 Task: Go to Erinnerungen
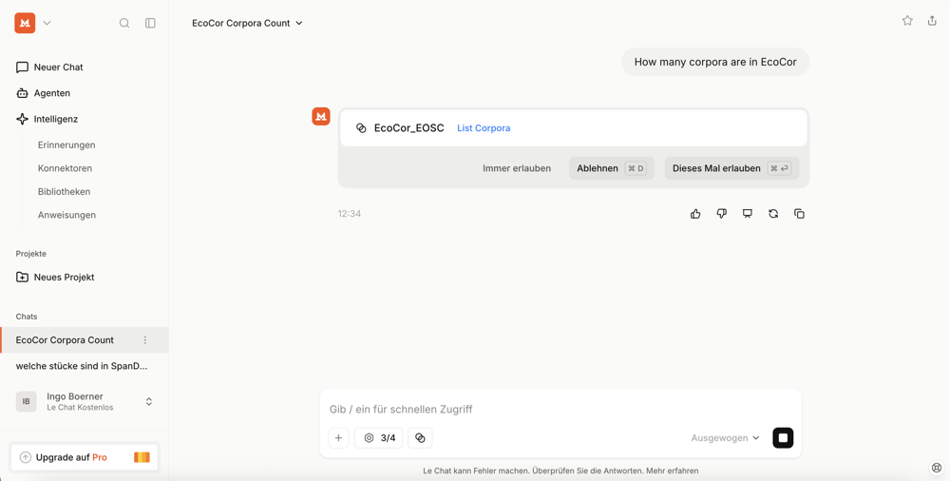[x=66, y=145]
